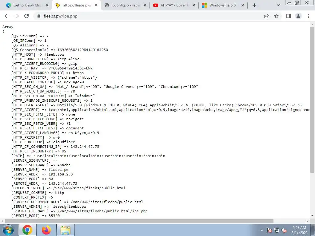
Task: Click the HTTP_SEC_FETCH_MODE value navigate
Action: 75,119
